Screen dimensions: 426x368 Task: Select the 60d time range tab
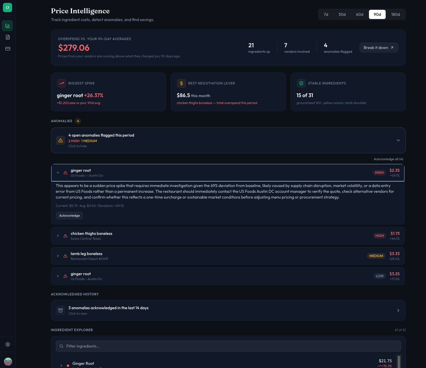(360, 14)
